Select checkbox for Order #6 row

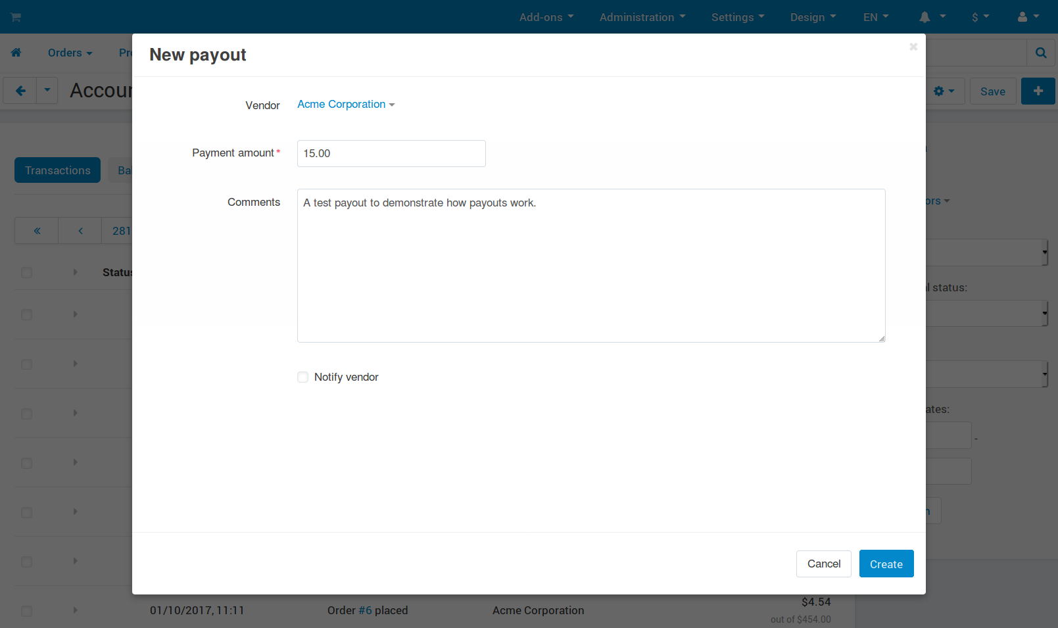click(x=26, y=611)
